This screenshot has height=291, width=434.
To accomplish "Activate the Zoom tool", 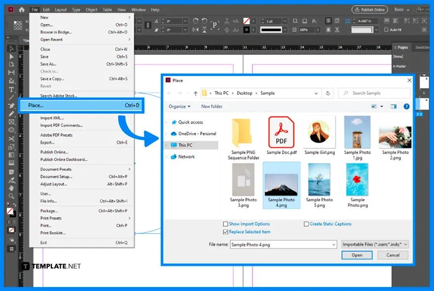I will click(x=11, y=194).
